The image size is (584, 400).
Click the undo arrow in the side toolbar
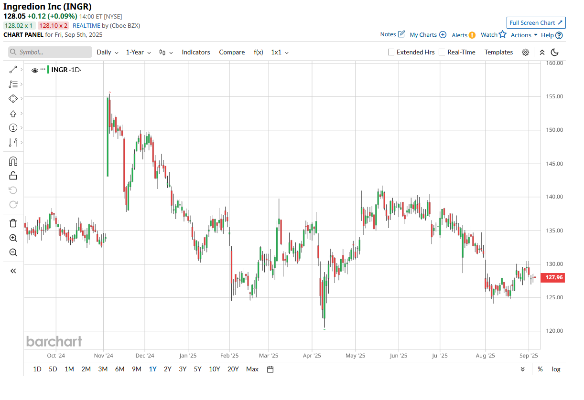[x=13, y=190]
